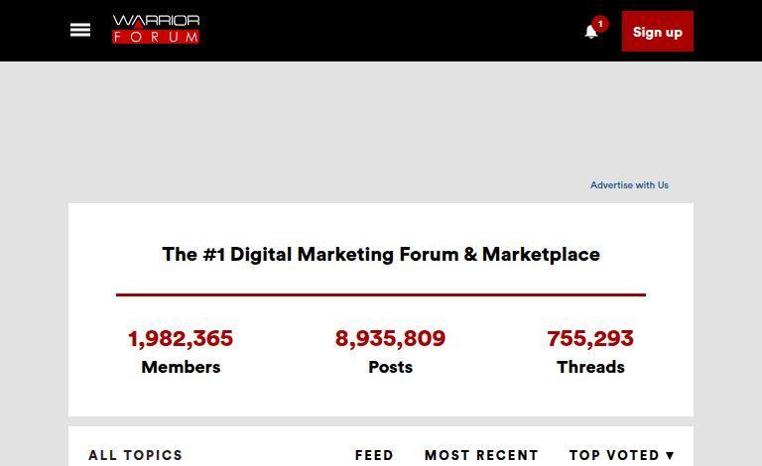762x466 pixels.
Task: Click the red notification count badge
Action: [x=599, y=23]
